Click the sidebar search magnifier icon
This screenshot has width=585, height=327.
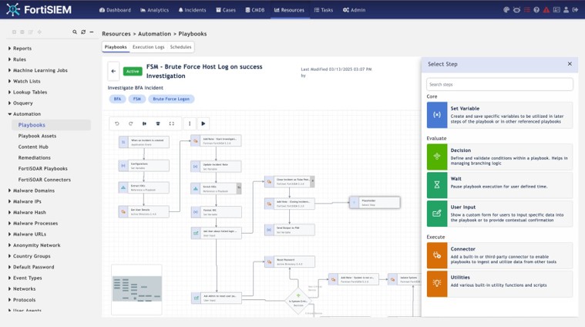[x=74, y=32]
